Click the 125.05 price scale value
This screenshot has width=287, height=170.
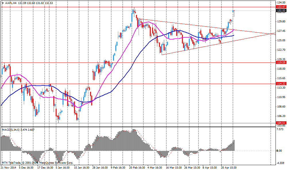[281, 40]
